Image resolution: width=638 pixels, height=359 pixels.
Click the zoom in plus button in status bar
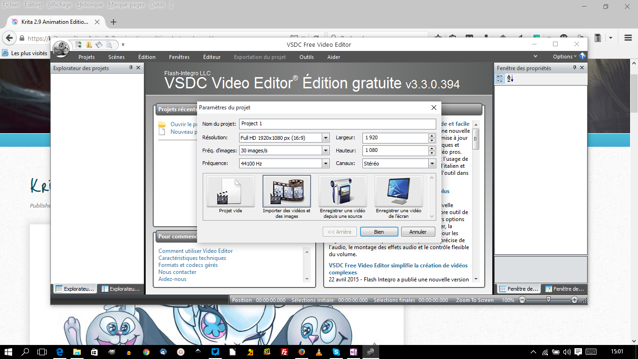(x=574, y=300)
